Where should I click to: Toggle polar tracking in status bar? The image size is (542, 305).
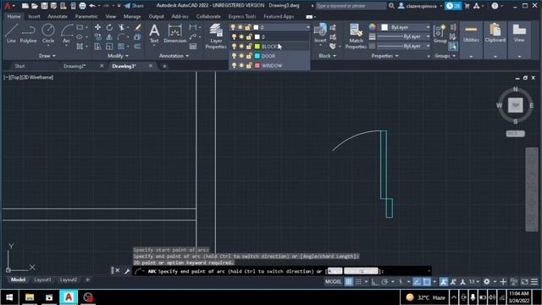[384, 282]
